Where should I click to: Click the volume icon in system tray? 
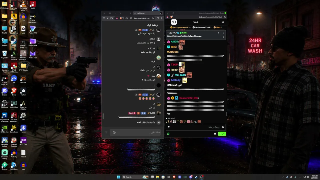click(x=307, y=177)
